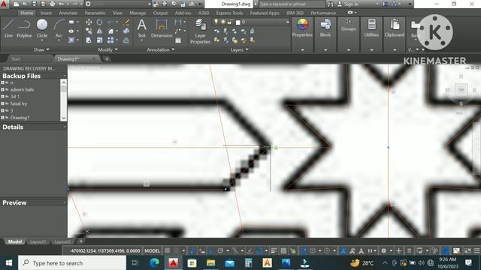Select the Dimension tool
The image size is (481, 270).
point(162,28)
